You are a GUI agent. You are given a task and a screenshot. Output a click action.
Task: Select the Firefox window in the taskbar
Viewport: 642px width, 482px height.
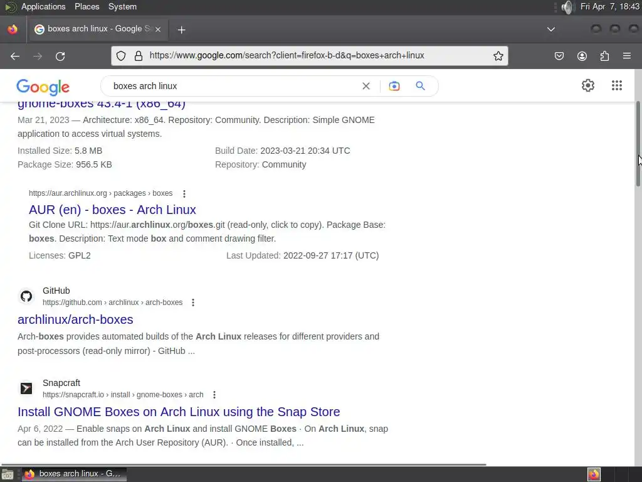tap(74, 474)
